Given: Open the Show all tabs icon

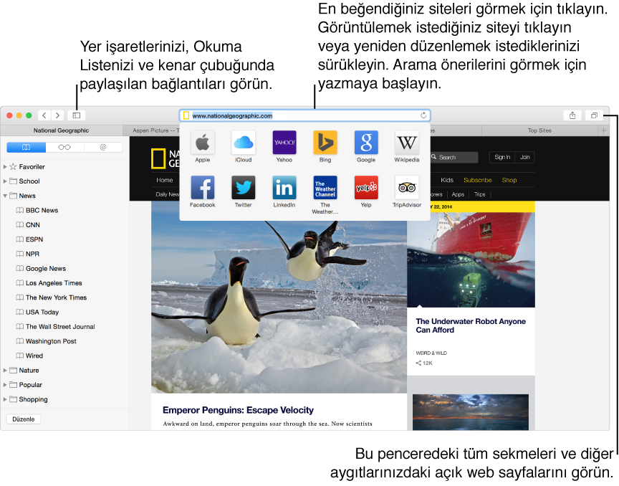Looking at the screenshot, I should (594, 115).
